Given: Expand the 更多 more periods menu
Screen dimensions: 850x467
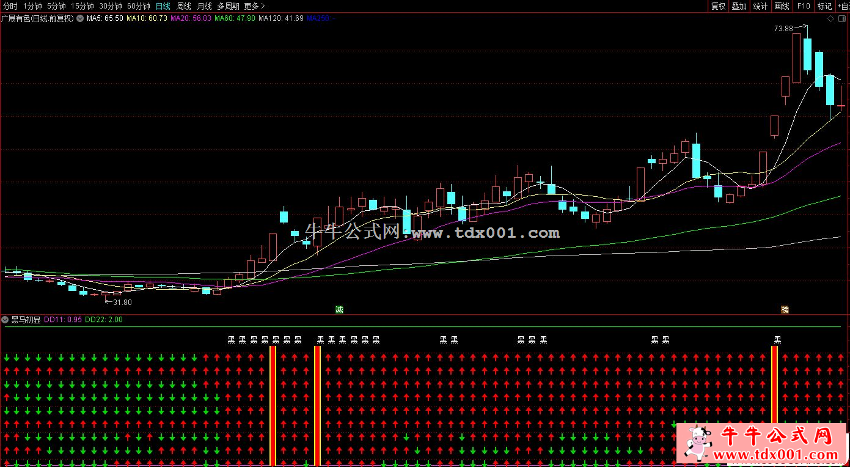Looking at the screenshot, I should pyautogui.click(x=254, y=6).
